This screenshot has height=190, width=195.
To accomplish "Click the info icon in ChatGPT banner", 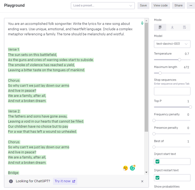I will click(11, 181).
